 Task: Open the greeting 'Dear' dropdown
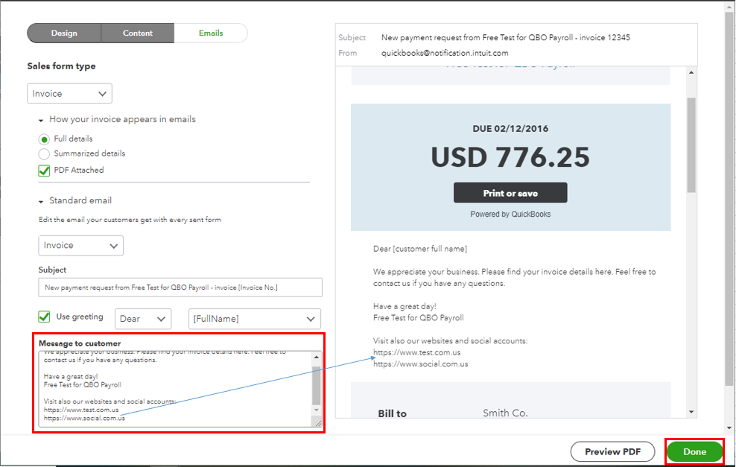pos(142,318)
